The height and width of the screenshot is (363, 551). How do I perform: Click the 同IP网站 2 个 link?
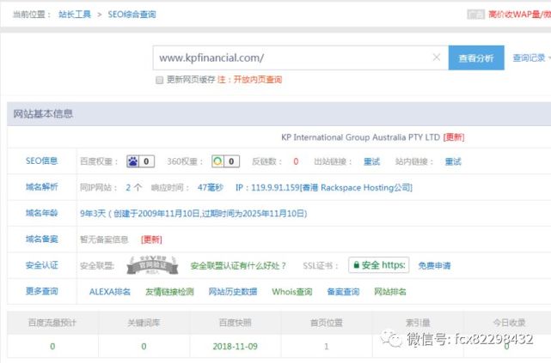(134, 188)
